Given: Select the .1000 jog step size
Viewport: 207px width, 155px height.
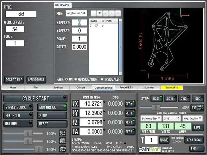Looking at the screenshot, I should [x=198, y=98].
